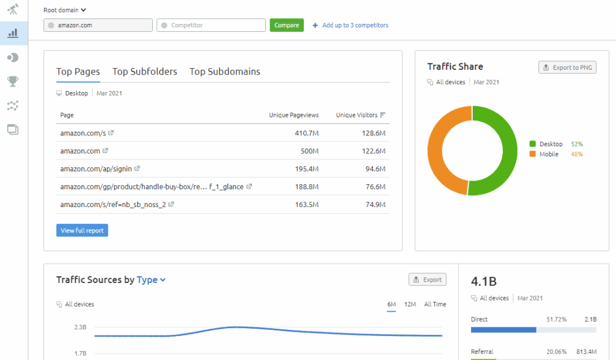This screenshot has width=616, height=360.
Task: Open the Traffic Sources by Type dropdown
Action: click(x=151, y=280)
